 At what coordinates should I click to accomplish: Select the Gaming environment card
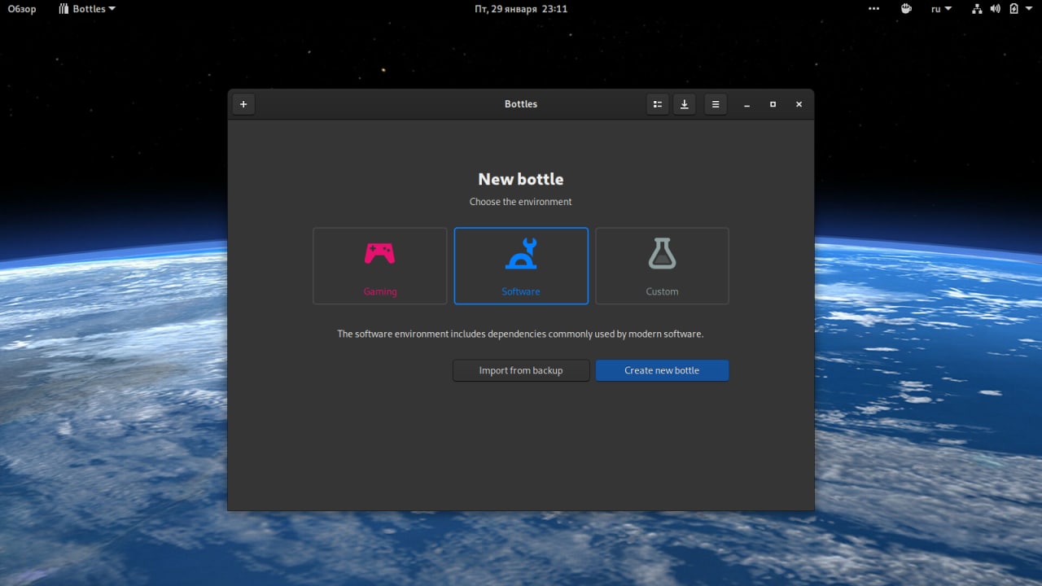coord(380,266)
